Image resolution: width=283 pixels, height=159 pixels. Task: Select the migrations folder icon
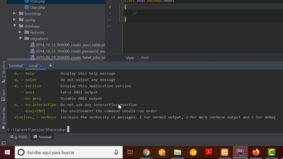pos(27,38)
